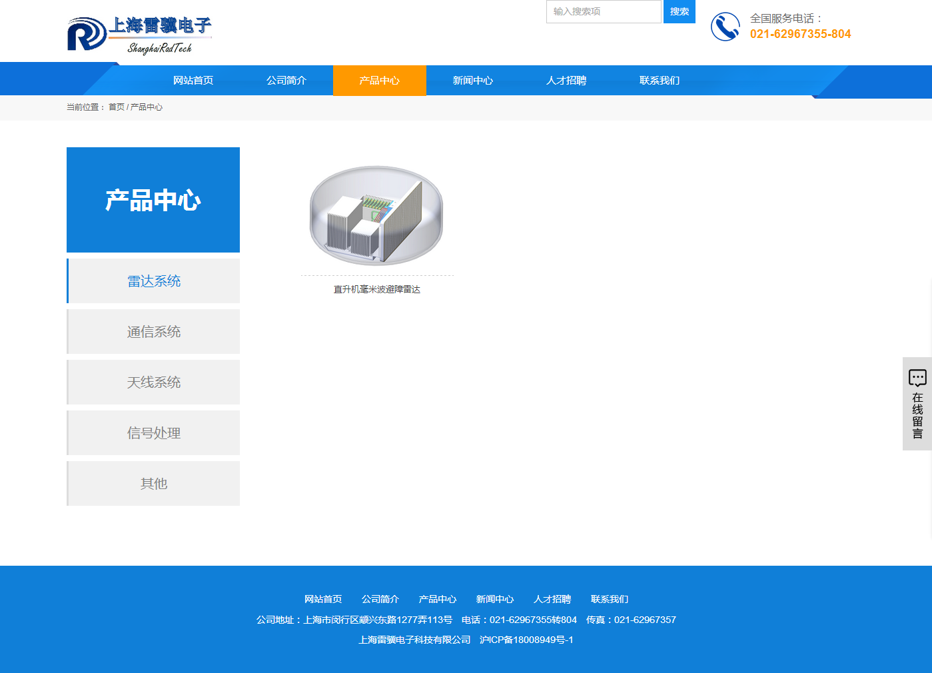The image size is (932, 673).
Task: Click footer link 联系我们
Action: click(x=610, y=599)
